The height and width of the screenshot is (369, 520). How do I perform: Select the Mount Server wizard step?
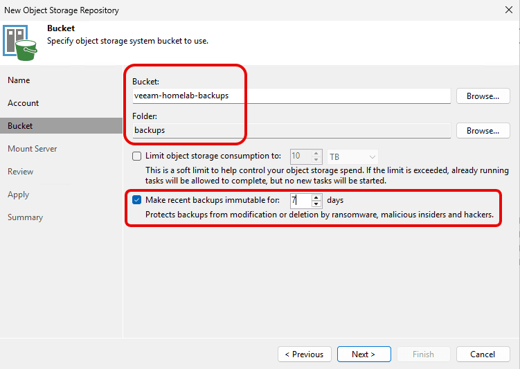coord(32,149)
